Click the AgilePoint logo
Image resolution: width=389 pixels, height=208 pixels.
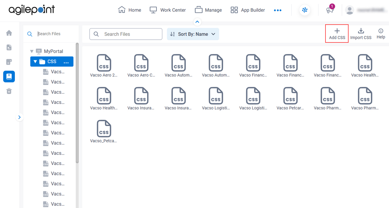pos(32,10)
